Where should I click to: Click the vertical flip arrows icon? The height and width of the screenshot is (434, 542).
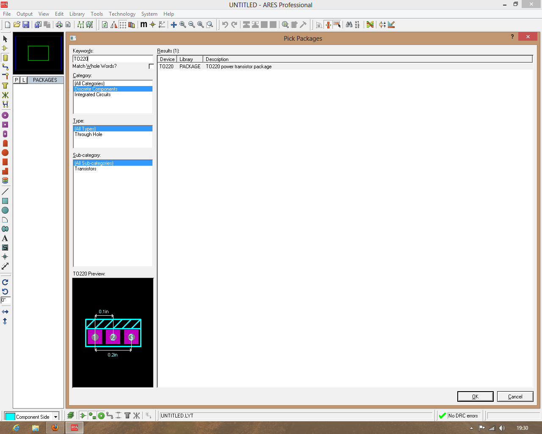[5, 321]
